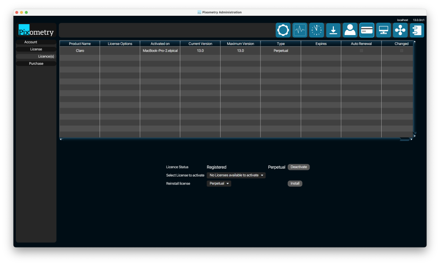The image size is (440, 265).
Task: Click the Type column header
Action: [x=281, y=44]
